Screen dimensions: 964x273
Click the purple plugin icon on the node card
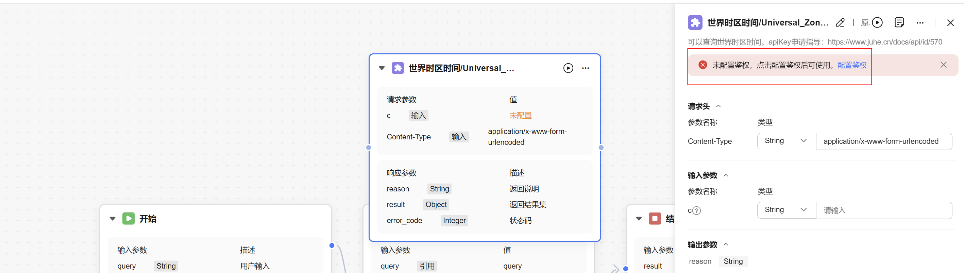tap(398, 68)
